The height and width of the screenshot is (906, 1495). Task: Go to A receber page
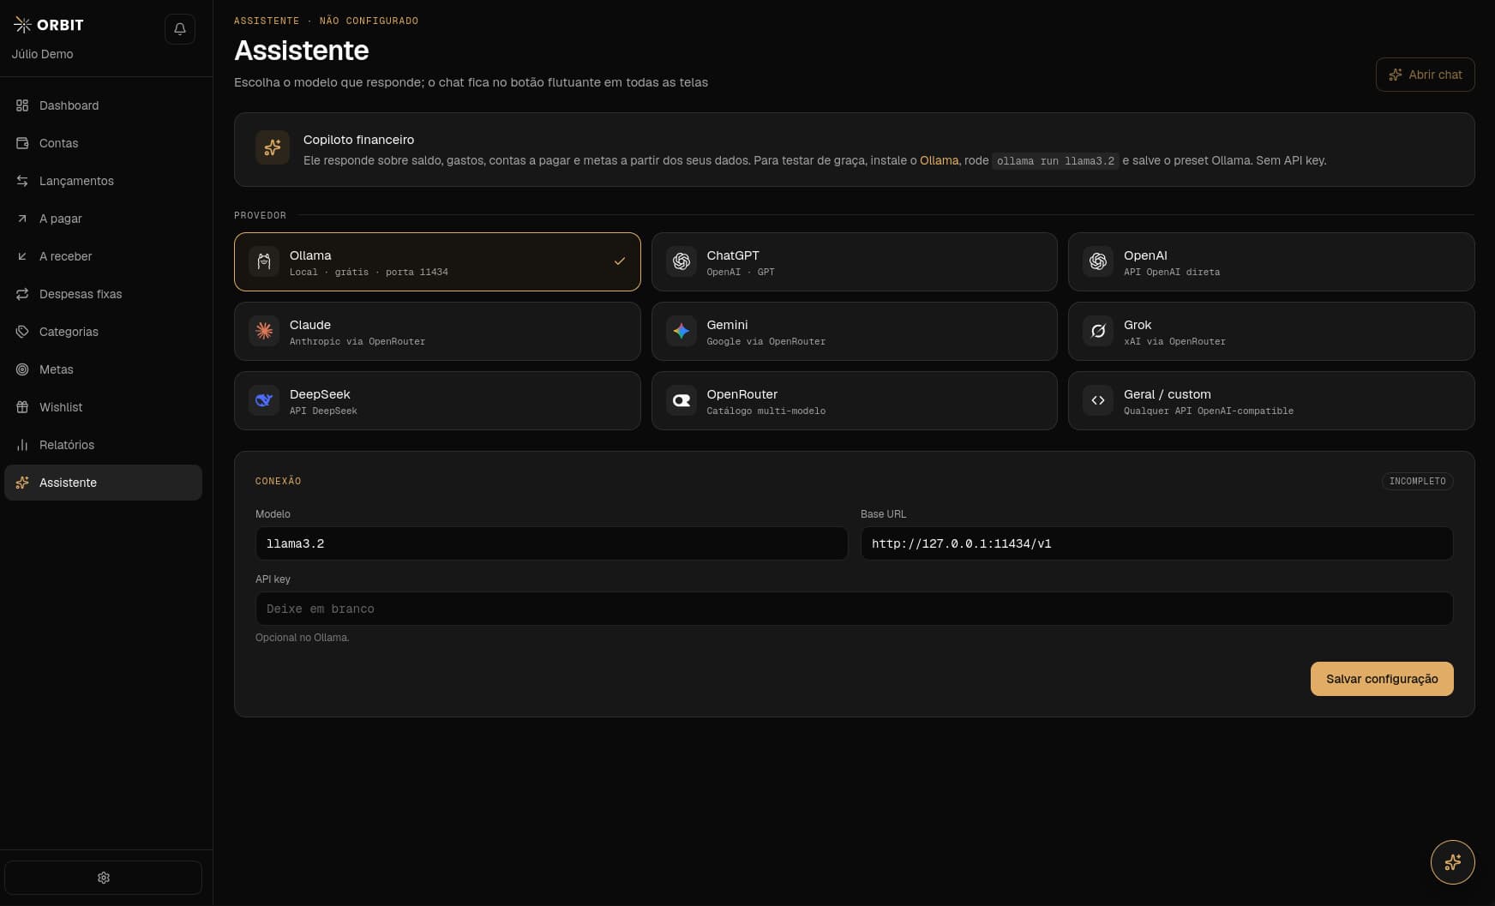pyautogui.click(x=104, y=256)
